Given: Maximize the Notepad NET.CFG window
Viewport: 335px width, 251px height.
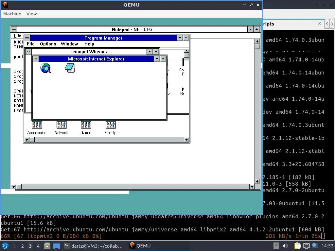Looking at the screenshot, I should [x=257, y=29].
